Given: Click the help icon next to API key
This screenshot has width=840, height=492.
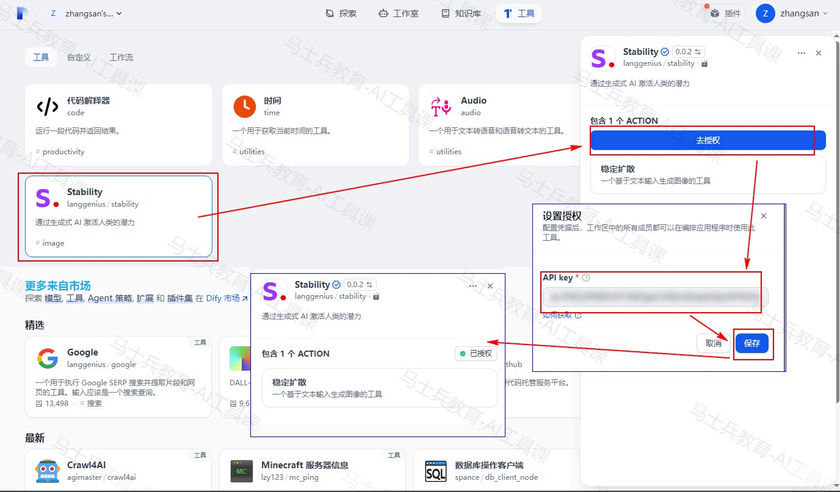Looking at the screenshot, I should click(x=586, y=277).
